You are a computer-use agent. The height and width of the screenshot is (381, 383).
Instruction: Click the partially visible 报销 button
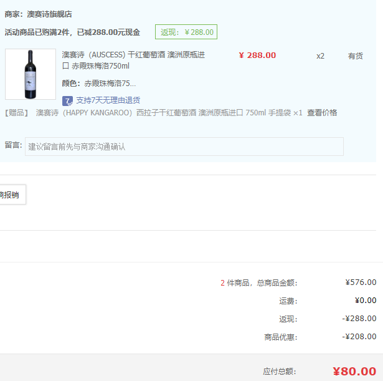coord(11,195)
